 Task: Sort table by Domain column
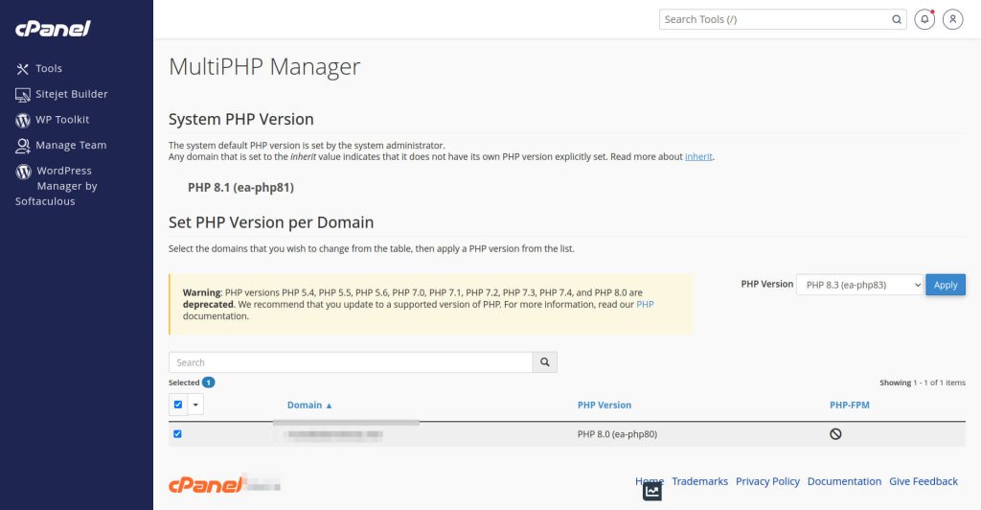(309, 405)
